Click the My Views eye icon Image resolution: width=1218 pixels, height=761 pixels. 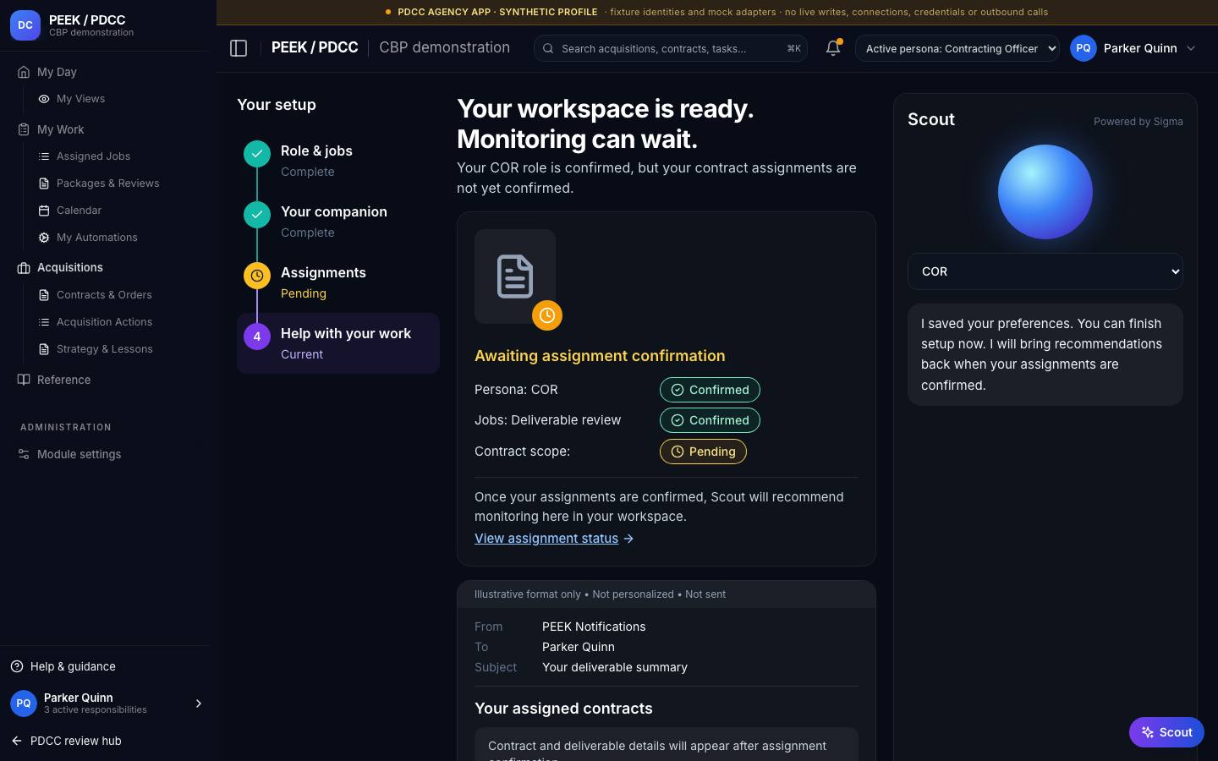44,99
